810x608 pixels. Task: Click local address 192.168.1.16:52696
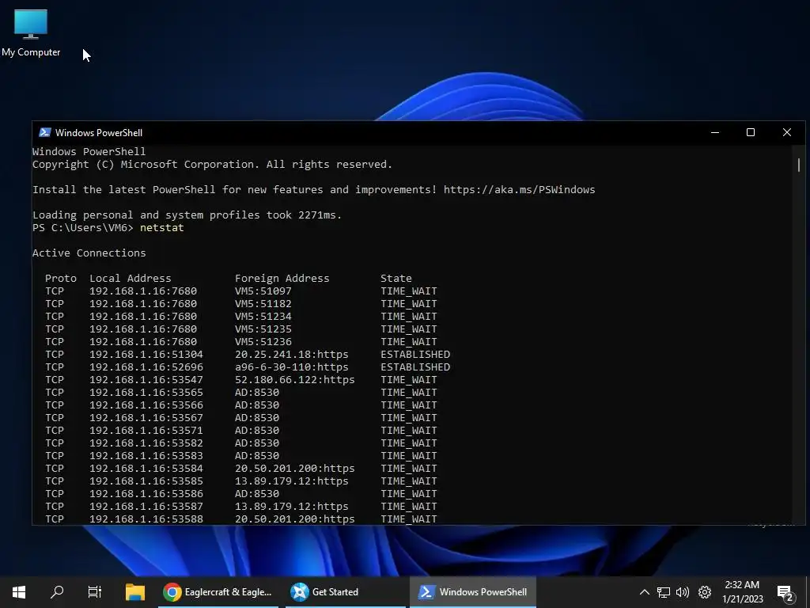click(x=146, y=367)
